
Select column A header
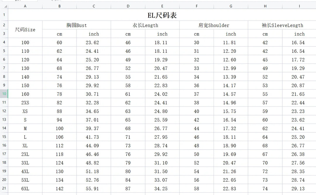[x=25, y=6]
